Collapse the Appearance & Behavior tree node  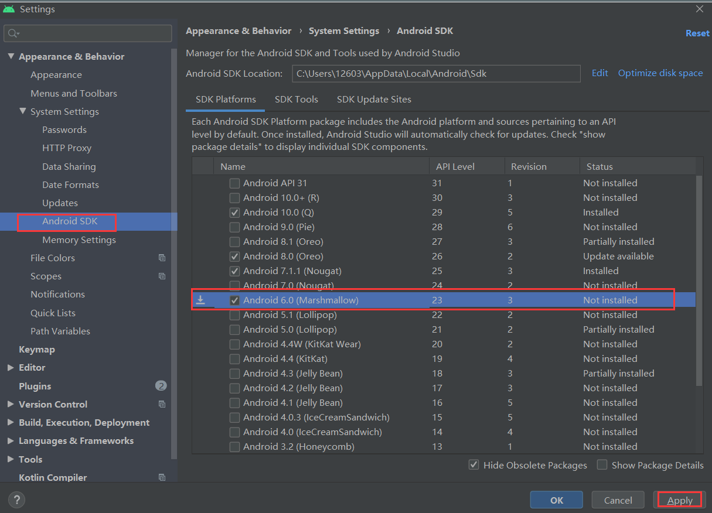point(11,56)
